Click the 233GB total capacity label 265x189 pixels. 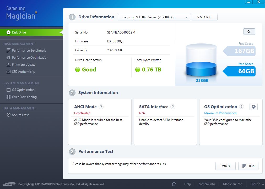point(202,81)
